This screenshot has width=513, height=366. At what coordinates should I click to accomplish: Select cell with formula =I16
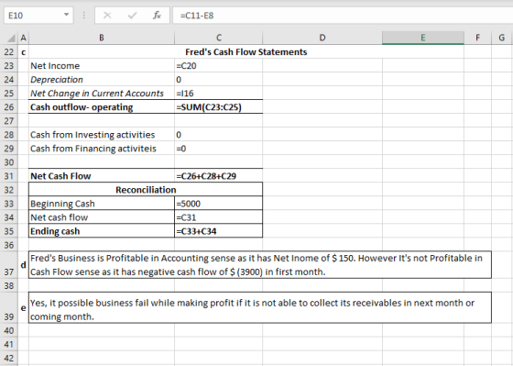pos(219,94)
